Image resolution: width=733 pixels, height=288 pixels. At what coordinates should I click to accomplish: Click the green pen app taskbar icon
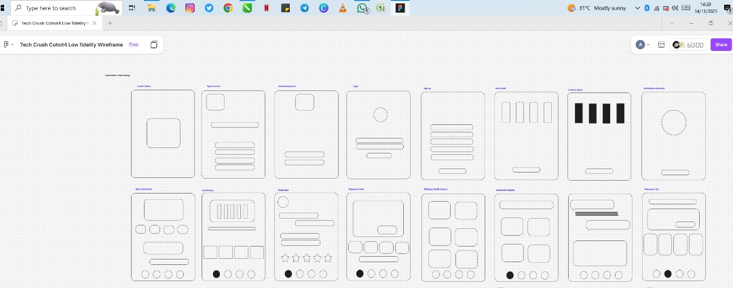247,8
